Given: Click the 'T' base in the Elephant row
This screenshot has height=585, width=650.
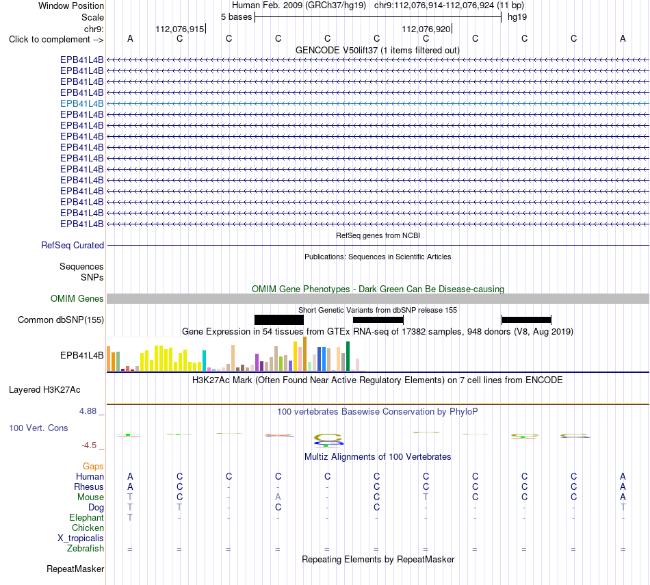Looking at the screenshot, I should 130,517.
